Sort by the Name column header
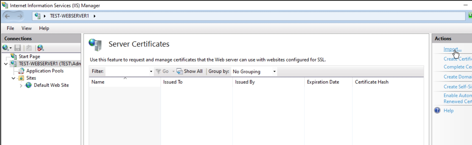 coord(125,82)
